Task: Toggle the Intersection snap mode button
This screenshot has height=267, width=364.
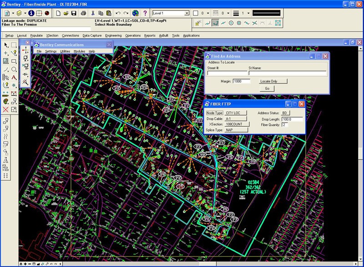Action: pos(254,23)
